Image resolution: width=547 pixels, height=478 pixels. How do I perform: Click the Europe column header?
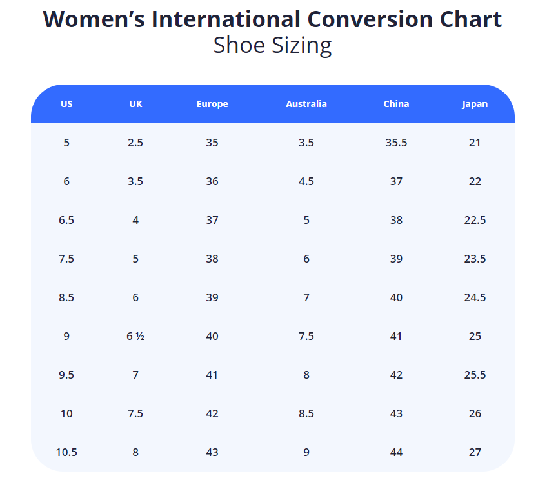(212, 104)
